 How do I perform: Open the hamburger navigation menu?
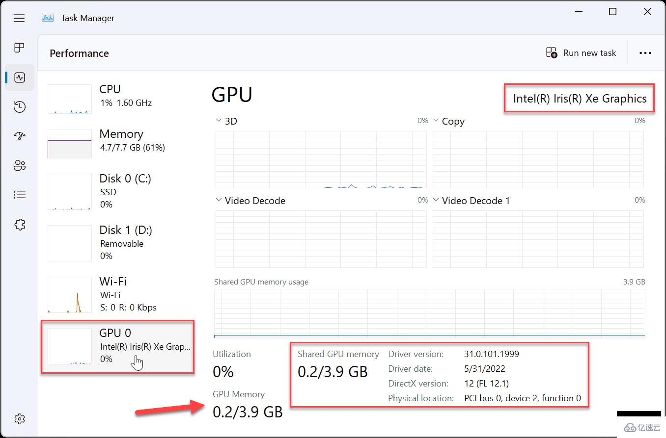click(19, 18)
